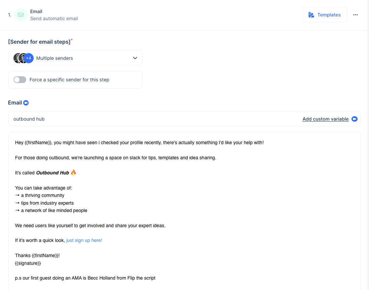This screenshot has height=290, width=369.
Task: Click the p.s line in email body
Action: (x=85, y=278)
